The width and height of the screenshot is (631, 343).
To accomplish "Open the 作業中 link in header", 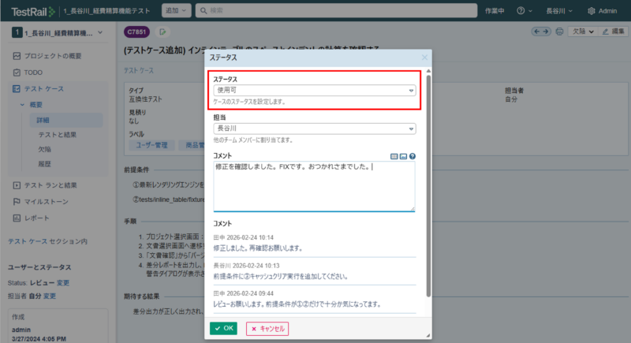I will tap(495, 11).
